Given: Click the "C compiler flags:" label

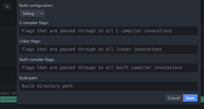Looking at the screenshot, I should tap(34, 23).
